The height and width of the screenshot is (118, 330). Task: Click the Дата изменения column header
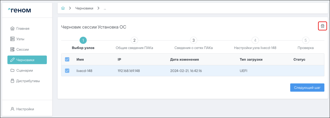[184, 59]
